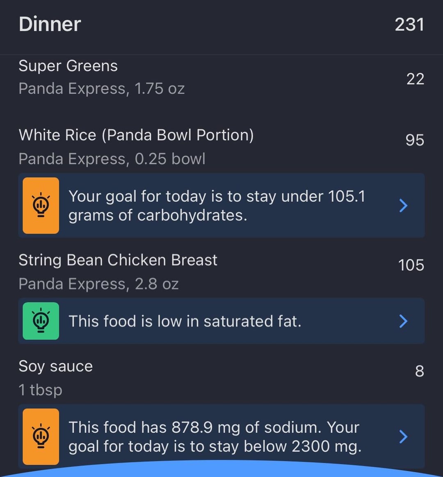Tap the orange lightbulb icon under White Rice
The width and height of the screenshot is (443, 477).
pyautogui.click(x=41, y=206)
